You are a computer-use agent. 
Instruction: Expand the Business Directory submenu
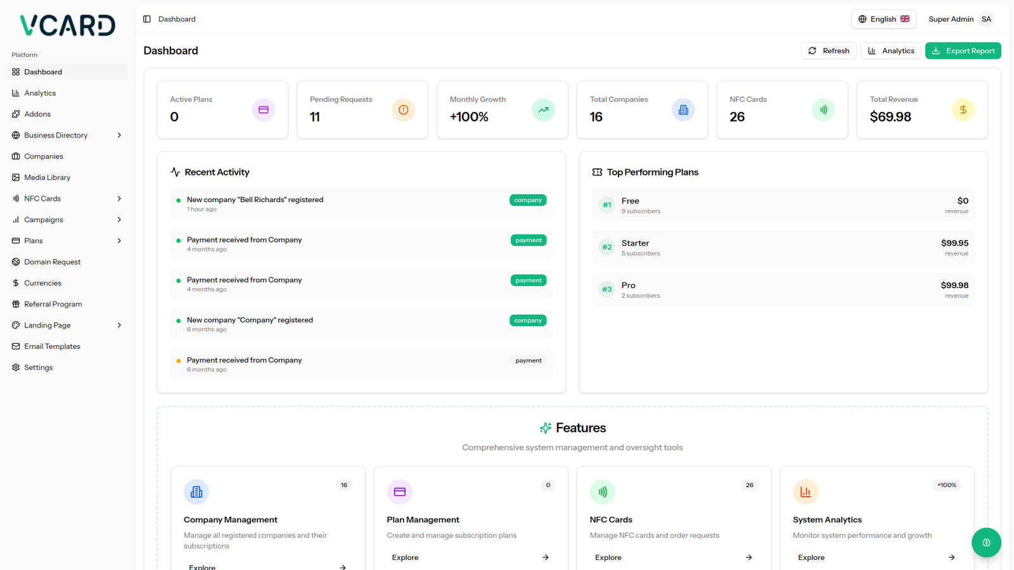[x=119, y=136]
